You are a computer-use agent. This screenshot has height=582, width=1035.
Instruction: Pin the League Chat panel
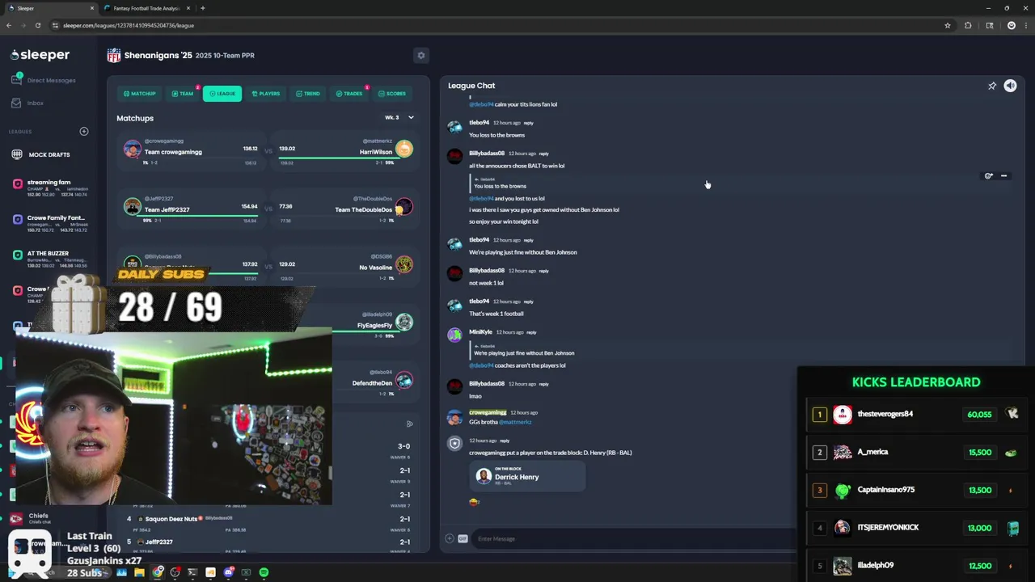(x=992, y=86)
